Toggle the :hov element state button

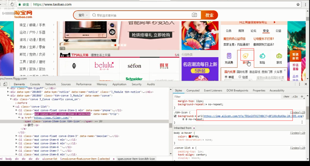click(286, 97)
